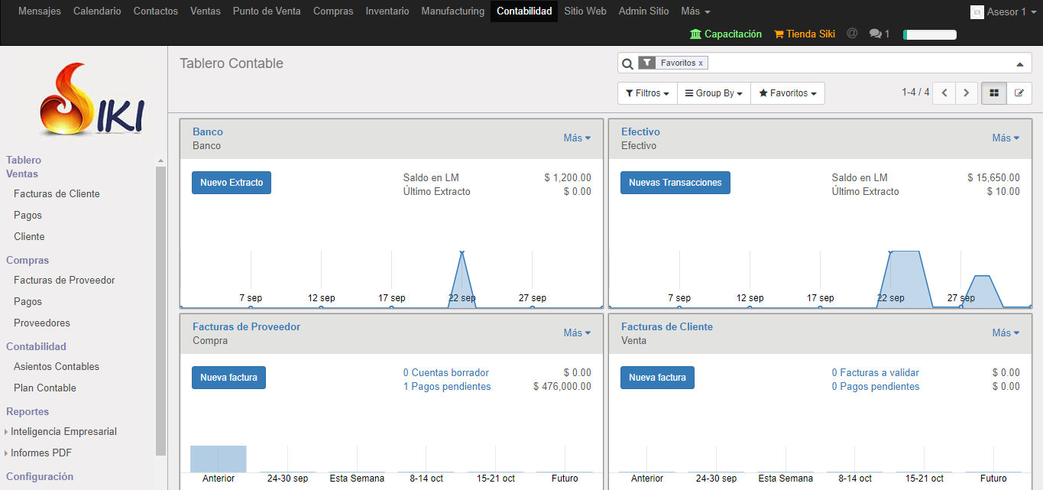Open the 1 Pagos pendientes link
This screenshot has height=490, width=1043.
click(447, 387)
